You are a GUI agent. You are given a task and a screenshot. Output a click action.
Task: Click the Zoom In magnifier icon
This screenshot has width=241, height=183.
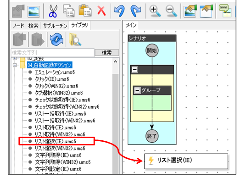tap(155, 11)
